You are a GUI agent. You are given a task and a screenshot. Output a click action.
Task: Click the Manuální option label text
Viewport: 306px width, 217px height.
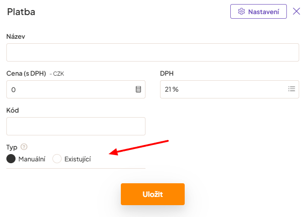click(32, 159)
